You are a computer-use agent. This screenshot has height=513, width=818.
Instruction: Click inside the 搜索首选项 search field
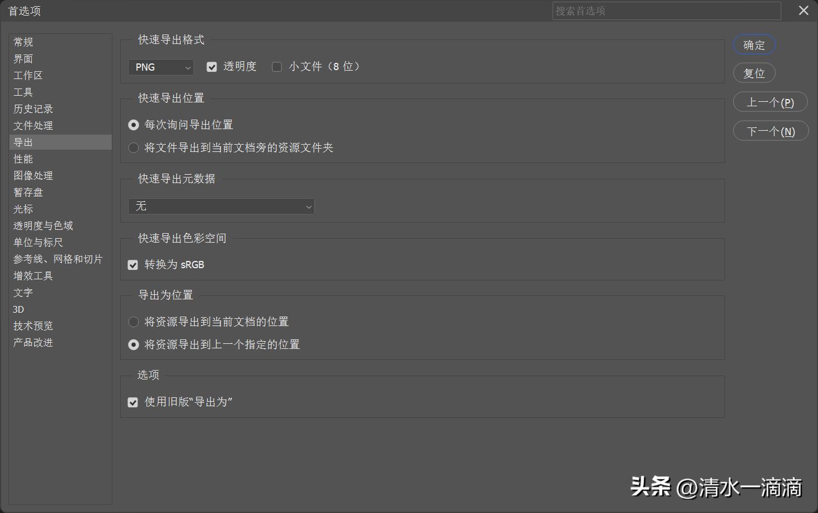666,11
